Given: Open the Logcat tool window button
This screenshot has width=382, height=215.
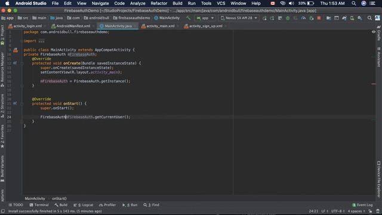Looking at the screenshot, I should click(83, 205).
